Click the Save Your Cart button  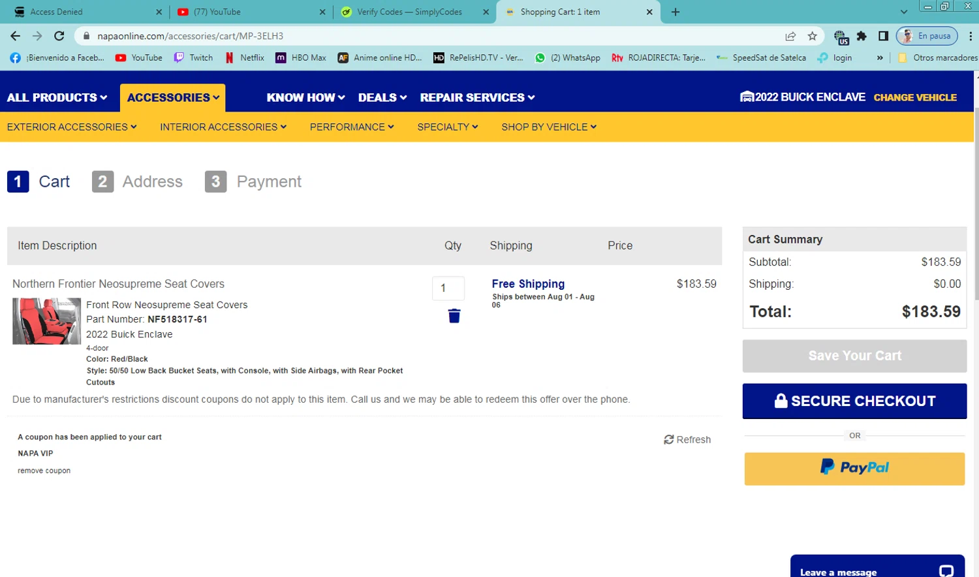(854, 356)
